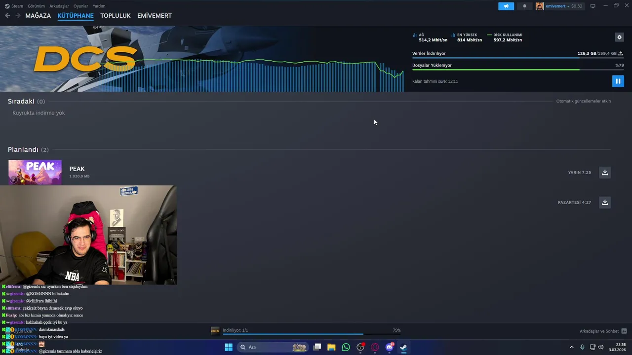Pause the DCS download

pos(618,81)
